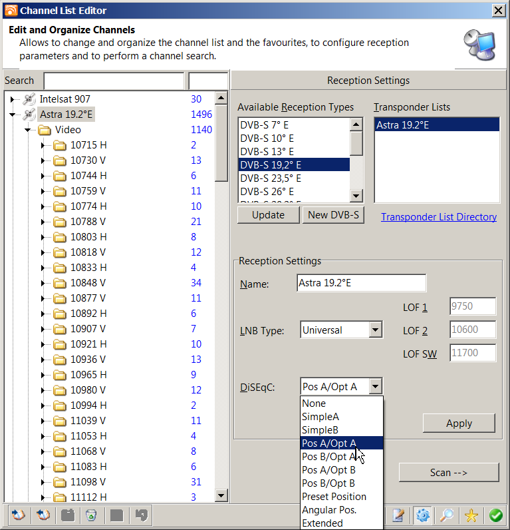The image size is (510, 530).
Task: Expand the 10715 H transponder folder
Action: (43, 145)
